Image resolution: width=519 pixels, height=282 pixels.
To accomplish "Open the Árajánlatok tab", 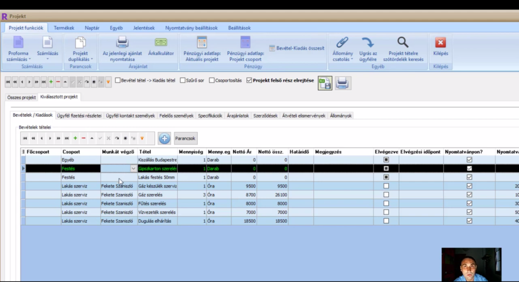I will click(x=238, y=116).
